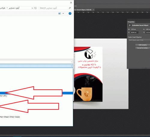Expand the file name combo box arrow
Screen dimensions: 150x137
tap(72, 62)
